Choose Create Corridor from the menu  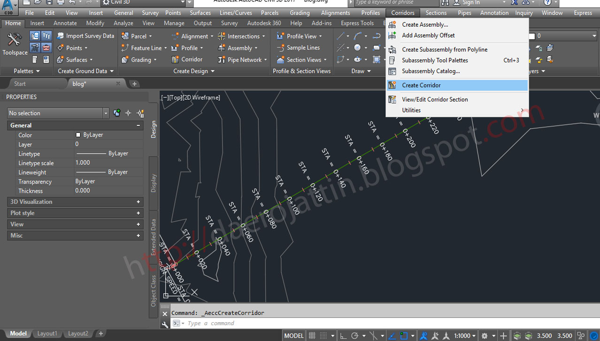pyautogui.click(x=457, y=85)
